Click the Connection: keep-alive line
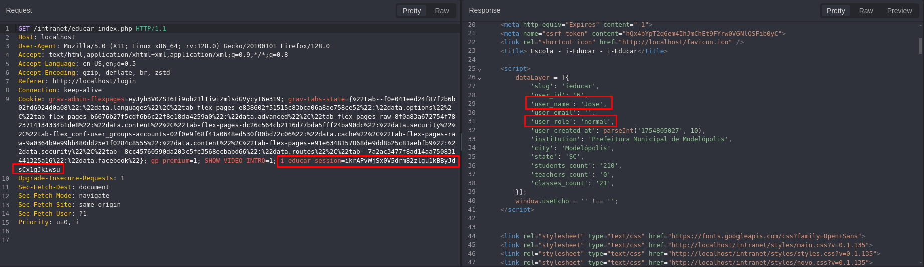 [x=60, y=90]
